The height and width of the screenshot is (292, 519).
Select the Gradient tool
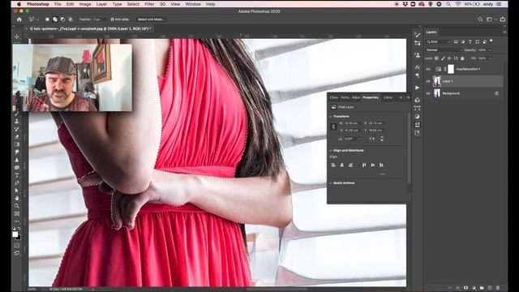coord(17,144)
